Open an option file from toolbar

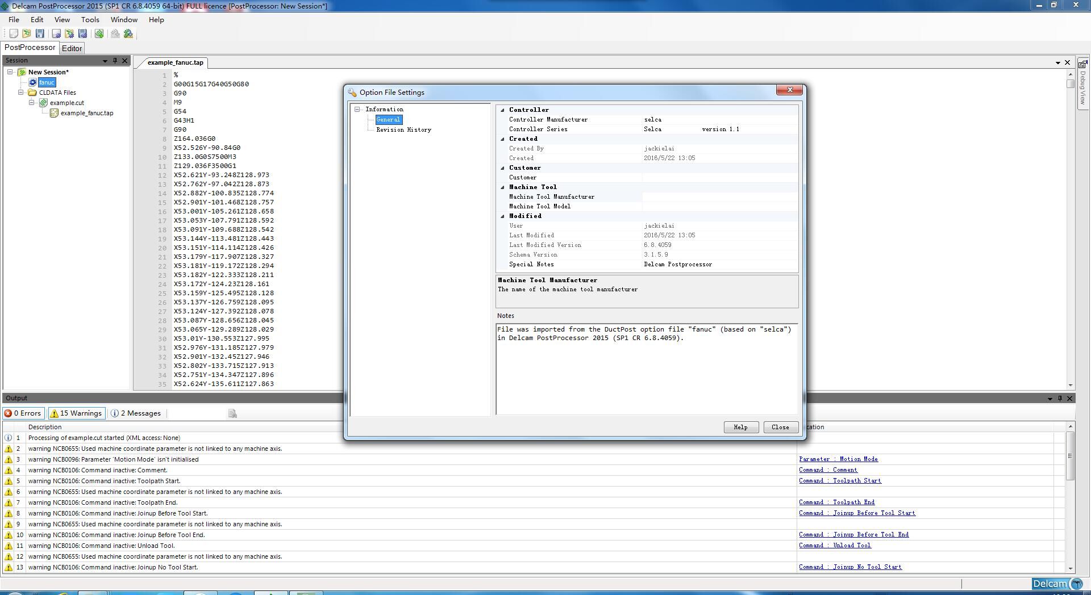click(69, 34)
